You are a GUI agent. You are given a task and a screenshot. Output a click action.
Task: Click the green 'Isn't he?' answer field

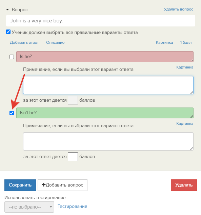point(105,113)
